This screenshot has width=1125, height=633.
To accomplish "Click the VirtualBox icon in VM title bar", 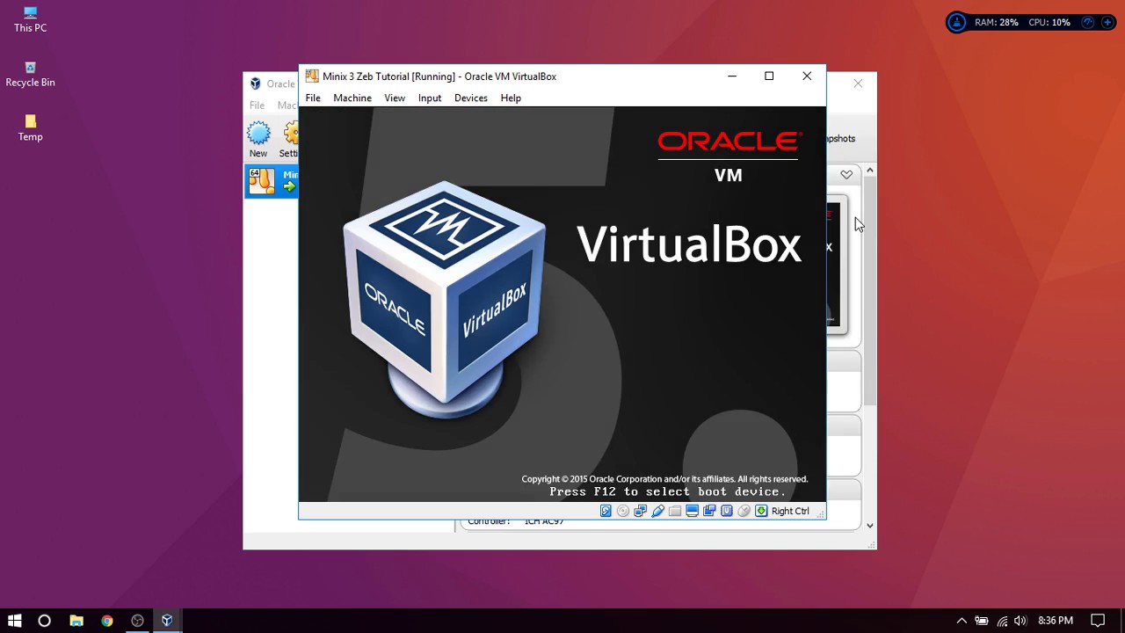I will (312, 76).
